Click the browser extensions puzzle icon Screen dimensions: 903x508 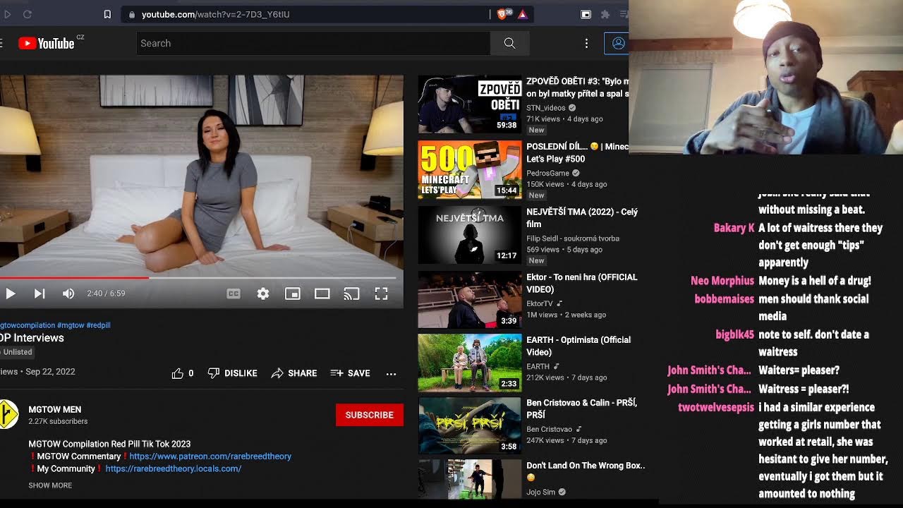605,14
